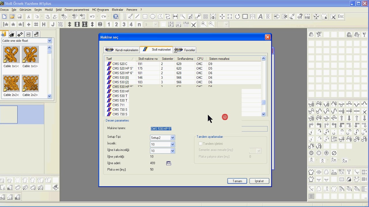
Task: Click the machine list scrollbar thumb
Action: point(263,103)
